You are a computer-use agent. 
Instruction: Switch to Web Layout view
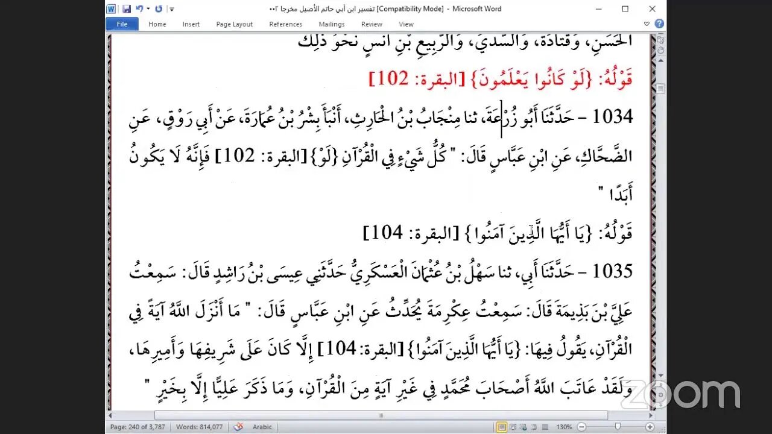(523, 427)
